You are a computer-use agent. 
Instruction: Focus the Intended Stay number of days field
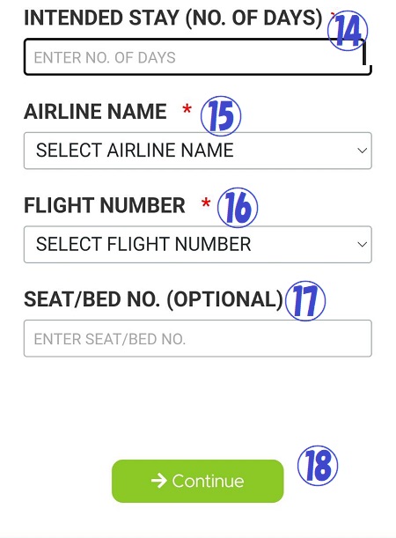(x=198, y=57)
